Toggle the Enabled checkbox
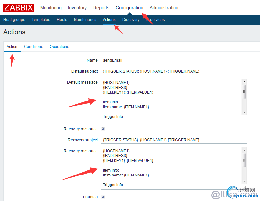 103,197
